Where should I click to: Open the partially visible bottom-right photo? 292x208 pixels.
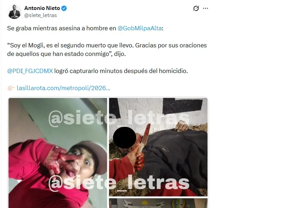[158, 203]
